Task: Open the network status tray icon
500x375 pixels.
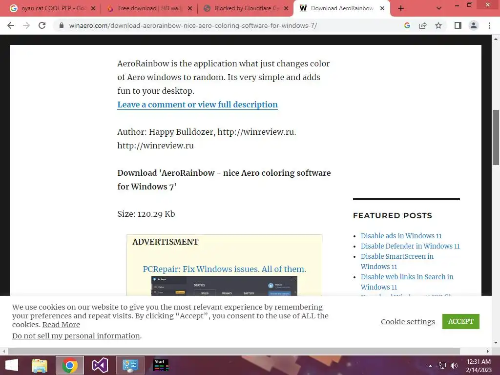Action: pyautogui.click(x=442, y=366)
